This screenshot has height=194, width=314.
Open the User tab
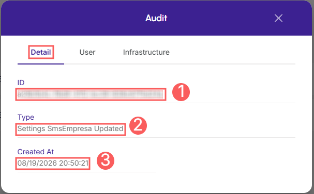(x=87, y=52)
